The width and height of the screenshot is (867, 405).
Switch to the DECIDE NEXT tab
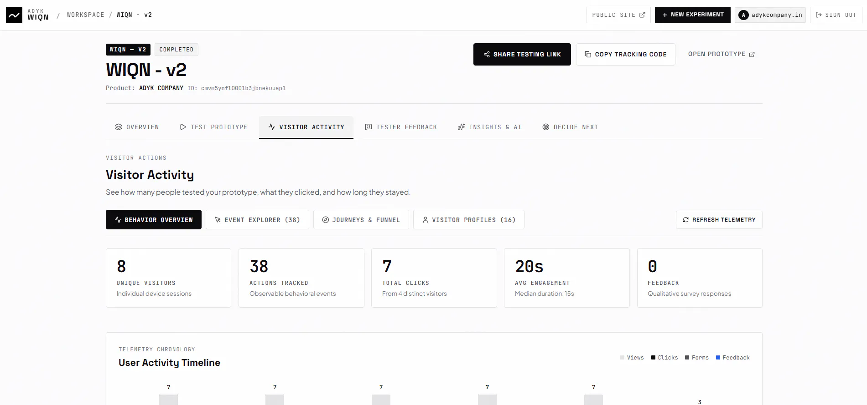(x=570, y=127)
